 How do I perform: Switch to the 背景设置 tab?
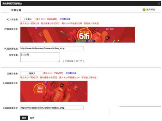(16, 10)
